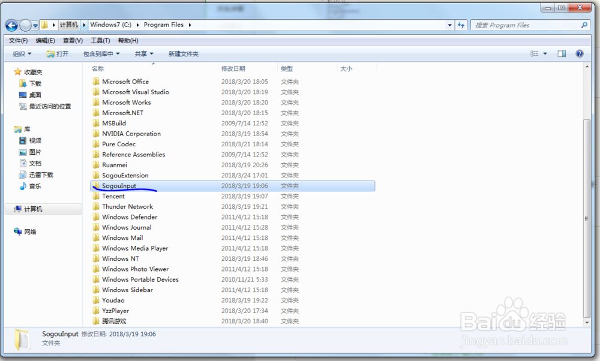Open the 工具(T) menu
The height and width of the screenshot is (361, 600).
pos(100,41)
